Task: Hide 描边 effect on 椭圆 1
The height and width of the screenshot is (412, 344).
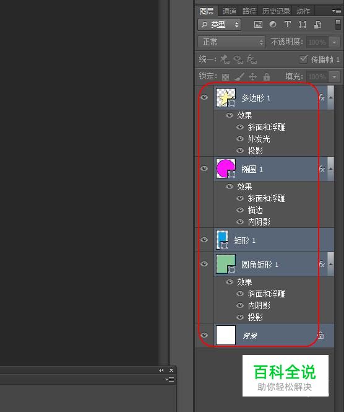Action: (x=240, y=210)
